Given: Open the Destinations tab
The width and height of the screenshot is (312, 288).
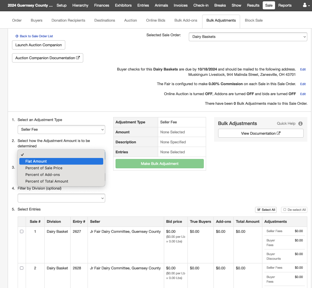Looking at the screenshot, I should coord(105,20).
